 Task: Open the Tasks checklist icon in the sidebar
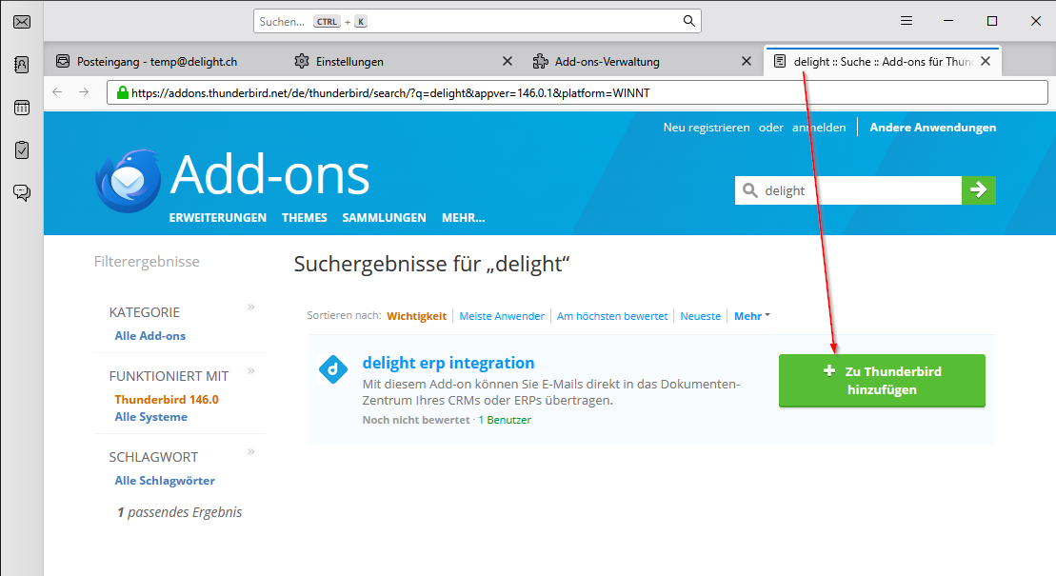coord(21,149)
